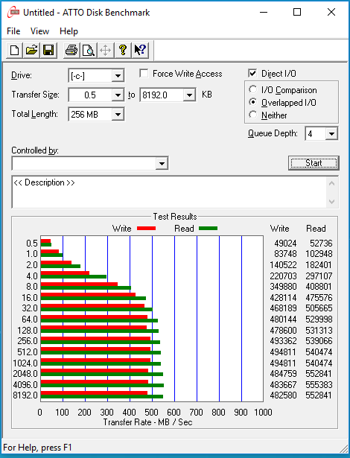Choose the Neither radio option

coord(252,115)
